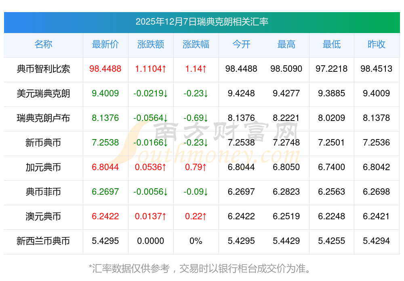Click the change amount -0.0219↓
Viewport: 404px width, 281px height.
[x=150, y=93]
